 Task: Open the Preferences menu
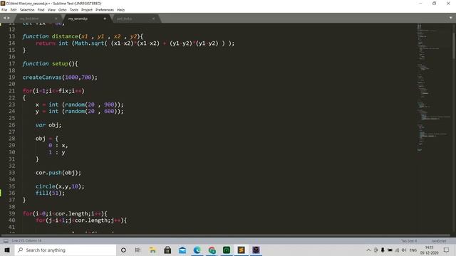point(105,10)
